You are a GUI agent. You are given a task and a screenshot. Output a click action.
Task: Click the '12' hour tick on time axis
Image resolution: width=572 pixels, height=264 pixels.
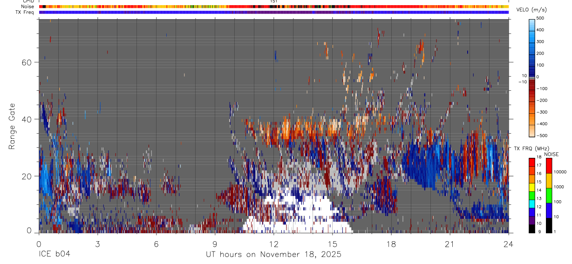(x=274, y=244)
